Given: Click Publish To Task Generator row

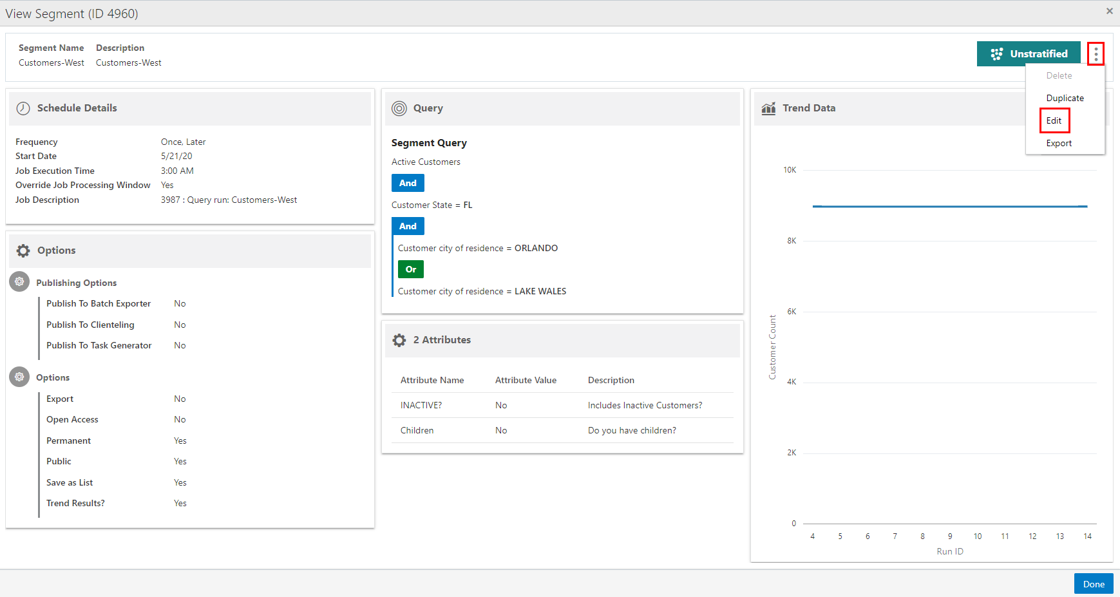Looking at the screenshot, I should 116,345.
